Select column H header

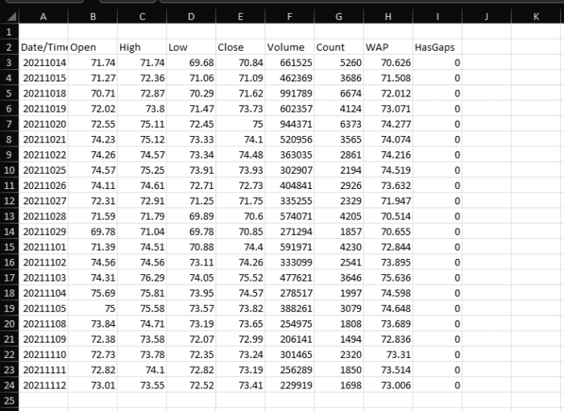(x=388, y=17)
